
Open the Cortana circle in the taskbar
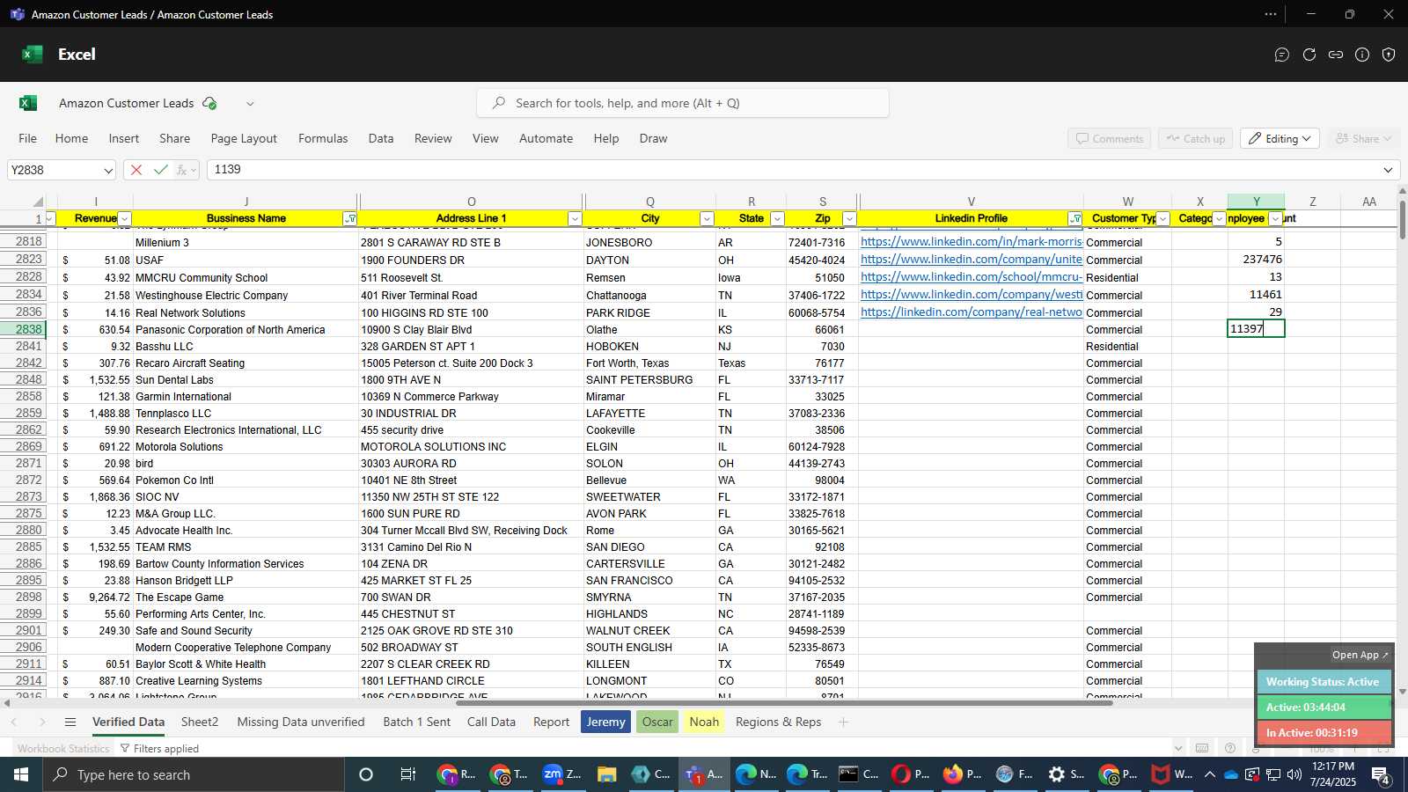pyautogui.click(x=366, y=774)
